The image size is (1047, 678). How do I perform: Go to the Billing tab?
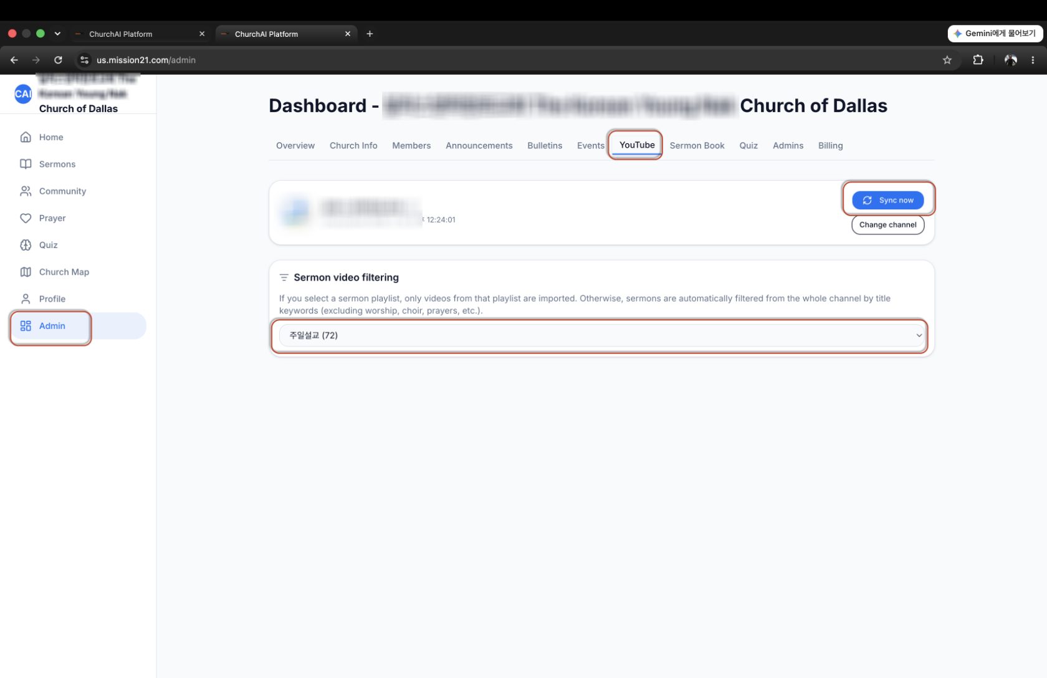[x=830, y=145]
